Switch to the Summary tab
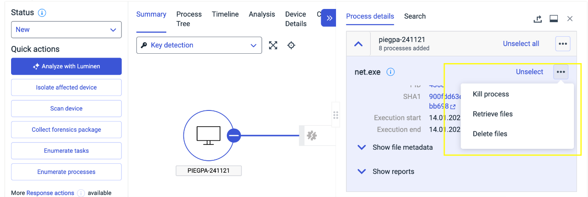 [x=151, y=14]
